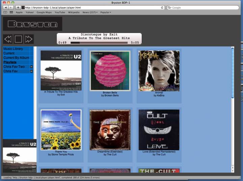Go back with browser Back button
This screenshot has height=181, width=243.
pyautogui.click(x=6, y=7)
